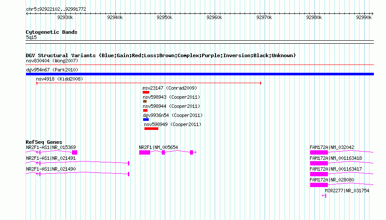The width and height of the screenshot is (386, 220).
Task: Open gene FAM172A|NM_001163417 label
Action: [x=336, y=169]
